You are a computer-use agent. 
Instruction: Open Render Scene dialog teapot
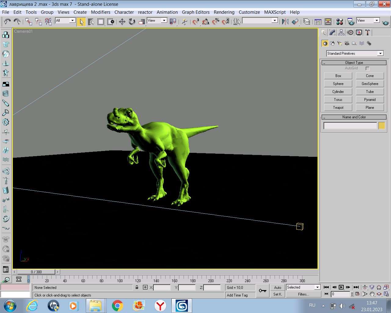point(351,21)
